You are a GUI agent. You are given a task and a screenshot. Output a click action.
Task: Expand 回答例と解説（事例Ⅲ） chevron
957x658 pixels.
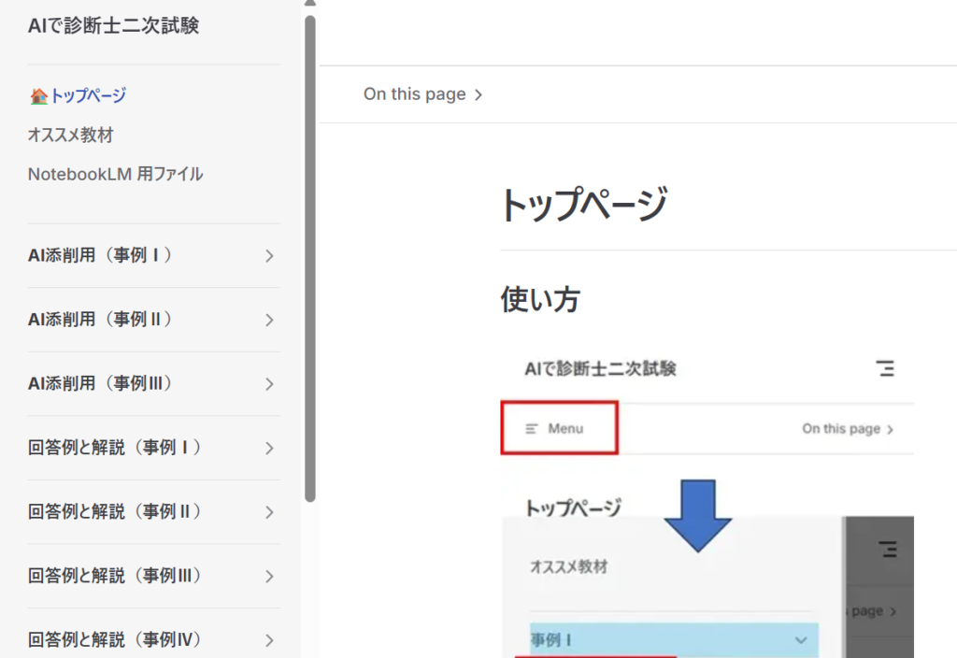(269, 577)
